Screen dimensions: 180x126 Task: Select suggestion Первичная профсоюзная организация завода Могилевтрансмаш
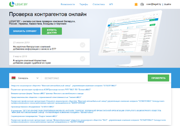[x=88, y=121]
